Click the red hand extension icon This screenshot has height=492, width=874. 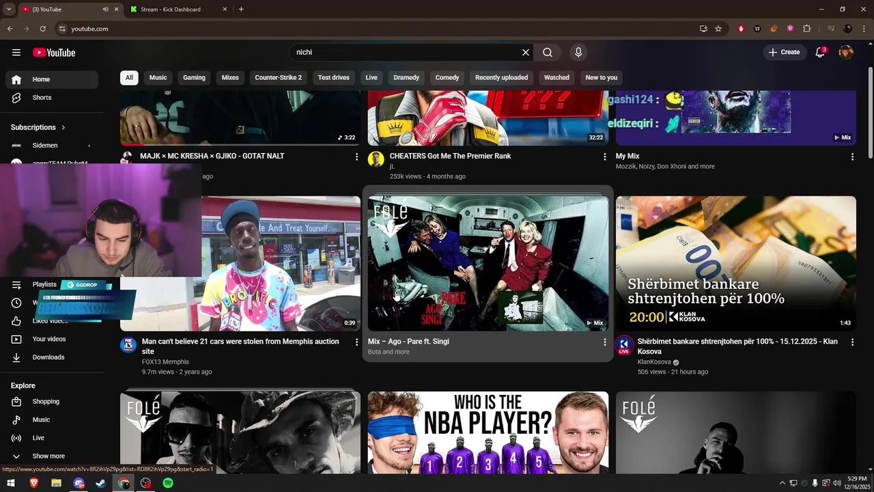point(741,29)
